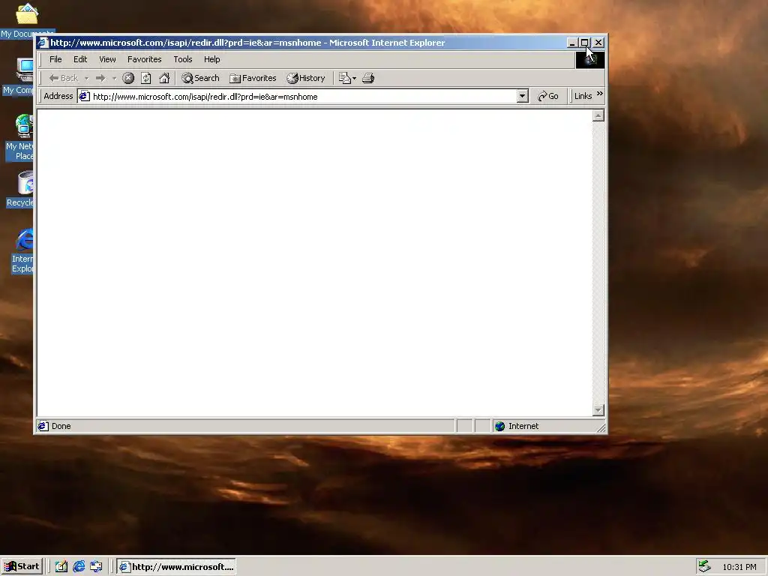Open the Help menu
This screenshot has width=768, height=576.
coord(212,59)
